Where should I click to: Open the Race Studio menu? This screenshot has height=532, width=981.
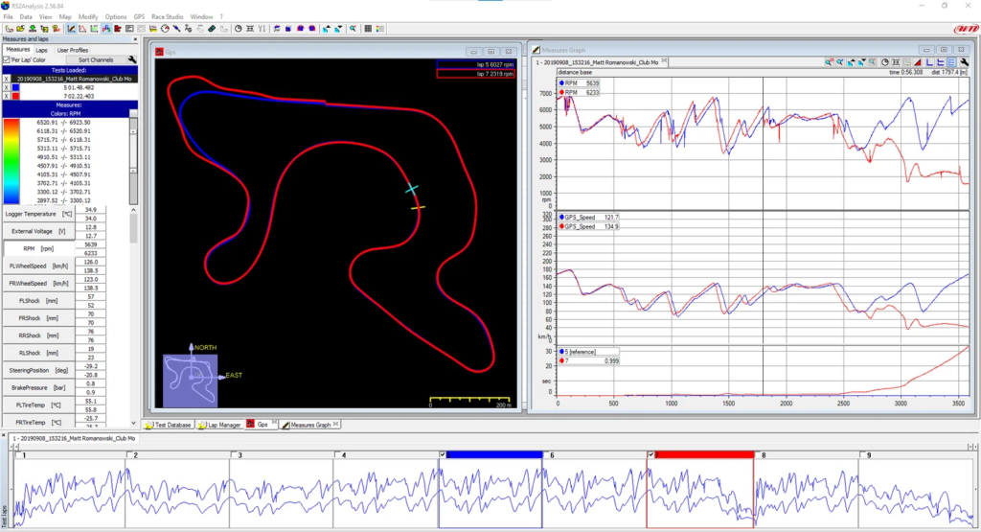tap(167, 17)
